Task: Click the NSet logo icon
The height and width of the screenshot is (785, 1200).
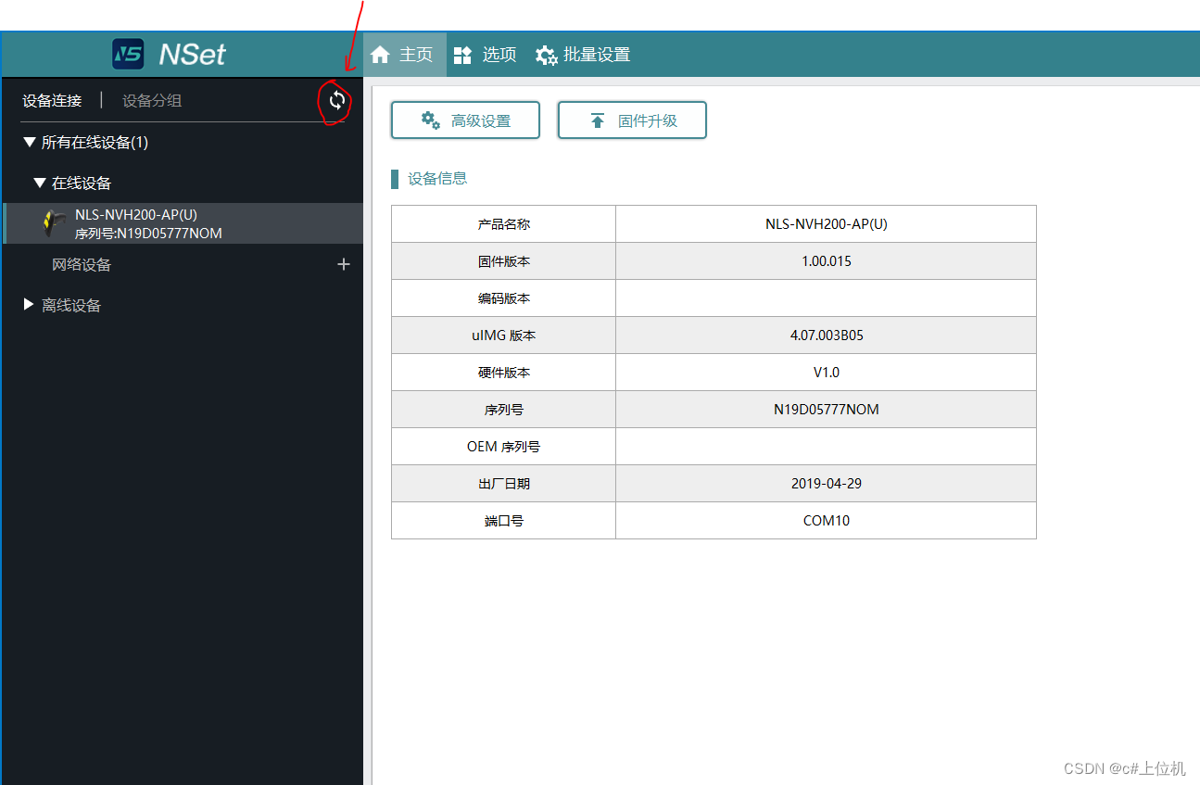Action: coord(128,54)
